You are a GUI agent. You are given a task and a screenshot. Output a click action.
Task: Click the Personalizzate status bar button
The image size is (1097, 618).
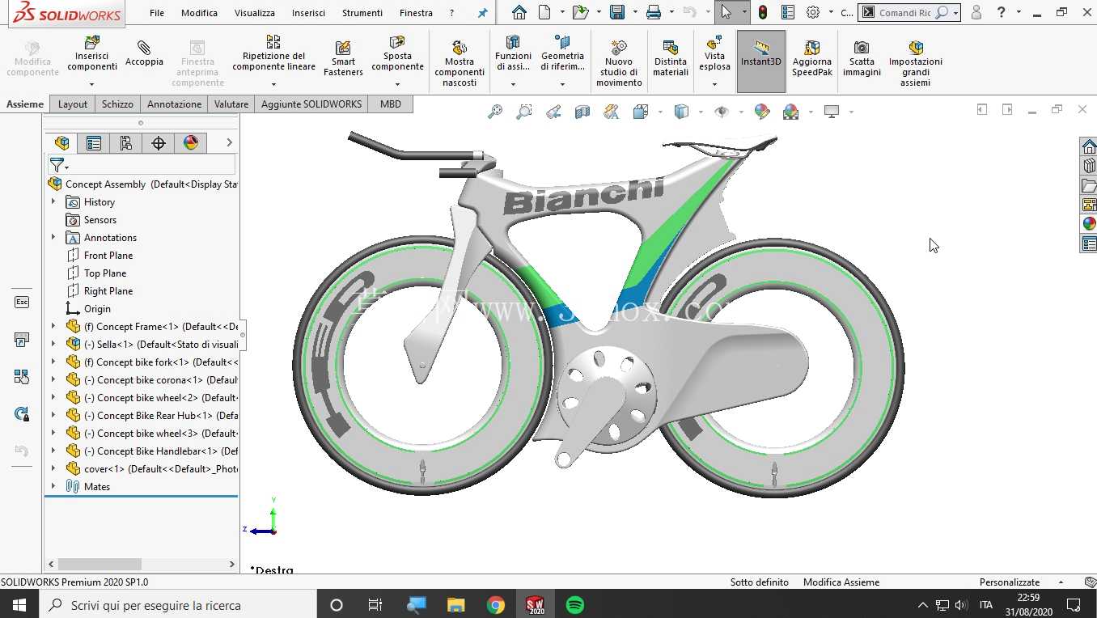coord(1010,582)
